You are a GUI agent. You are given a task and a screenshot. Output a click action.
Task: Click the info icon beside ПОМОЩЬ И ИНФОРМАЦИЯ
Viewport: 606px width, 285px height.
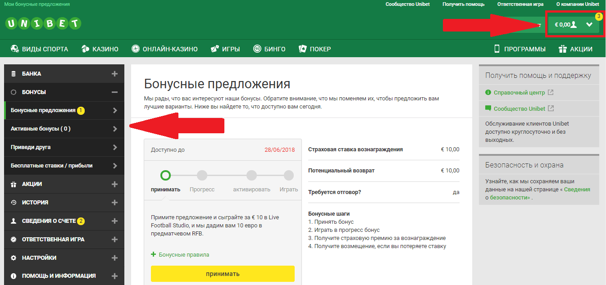14,276
